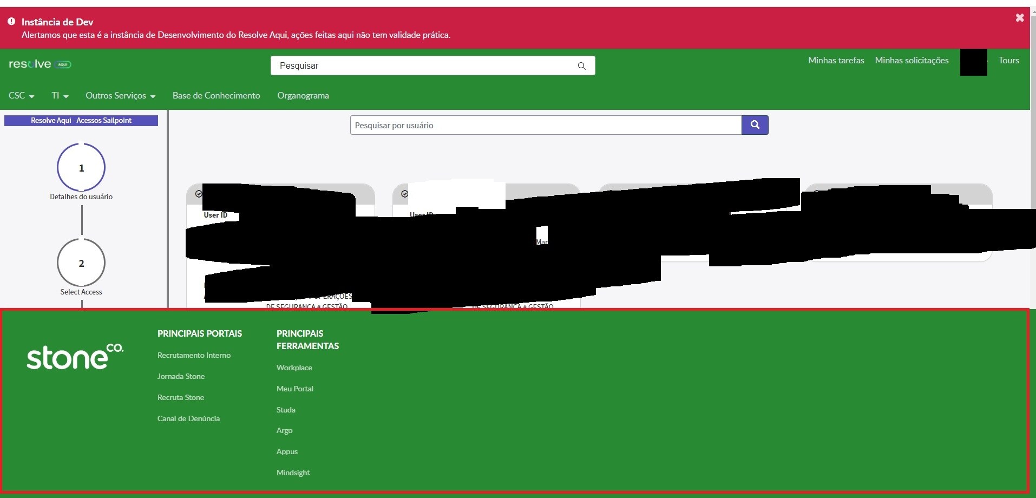Expand the CSC dropdown menu
The width and height of the screenshot is (1036, 498).
click(21, 95)
